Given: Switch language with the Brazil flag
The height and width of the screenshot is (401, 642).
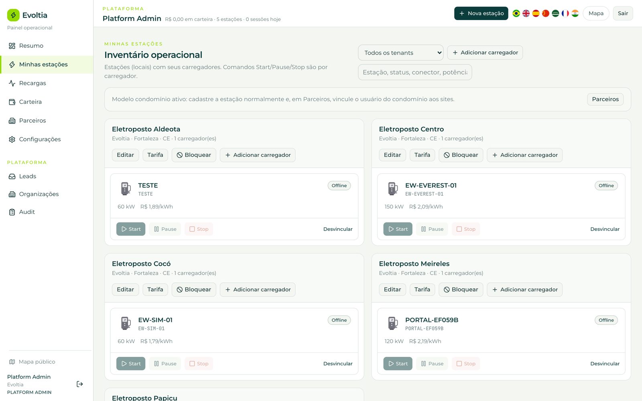Looking at the screenshot, I should (x=516, y=13).
